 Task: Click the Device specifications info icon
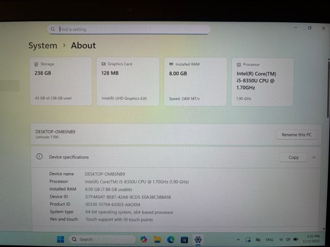point(39,156)
